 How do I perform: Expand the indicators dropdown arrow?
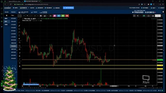pos(47,16)
